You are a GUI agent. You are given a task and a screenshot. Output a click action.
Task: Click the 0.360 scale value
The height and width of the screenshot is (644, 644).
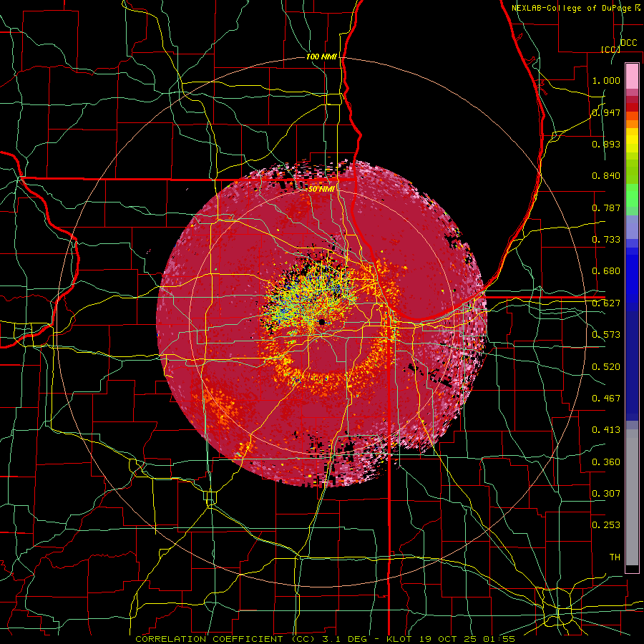pyautogui.click(x=606, y=462)
